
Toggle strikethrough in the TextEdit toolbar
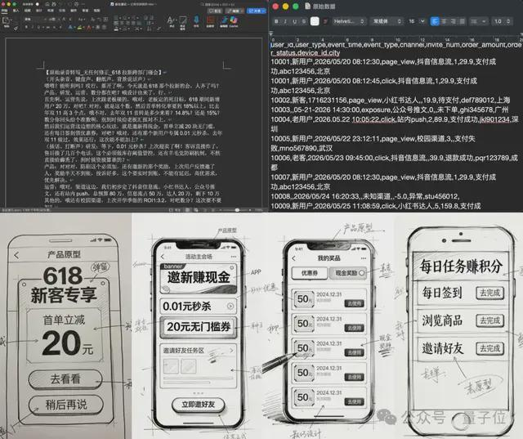(x=303, y=21)
